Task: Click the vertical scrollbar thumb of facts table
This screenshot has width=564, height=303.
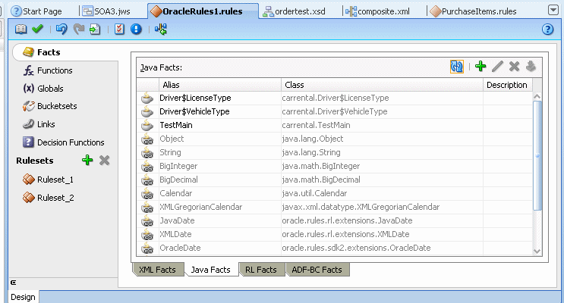Action: (x=537, y=155)
